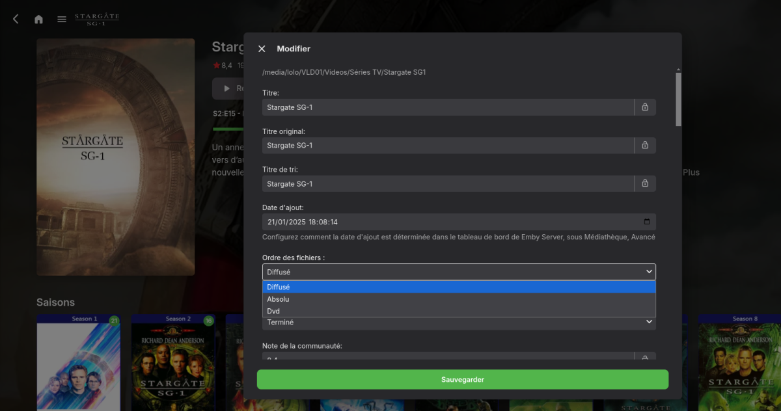Open the Stargate SG-1 series poster
Image resolution: width=781 pixels, height=411 pixels.
[116, 157]
